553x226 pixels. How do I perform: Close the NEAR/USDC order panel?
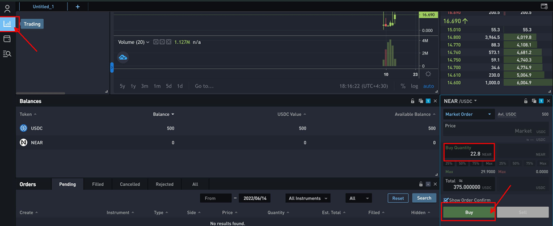(548, 101)
